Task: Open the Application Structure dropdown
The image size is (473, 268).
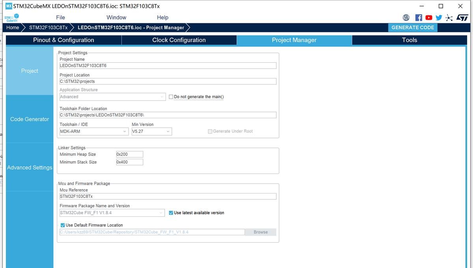Action: [x=112, y=97]
